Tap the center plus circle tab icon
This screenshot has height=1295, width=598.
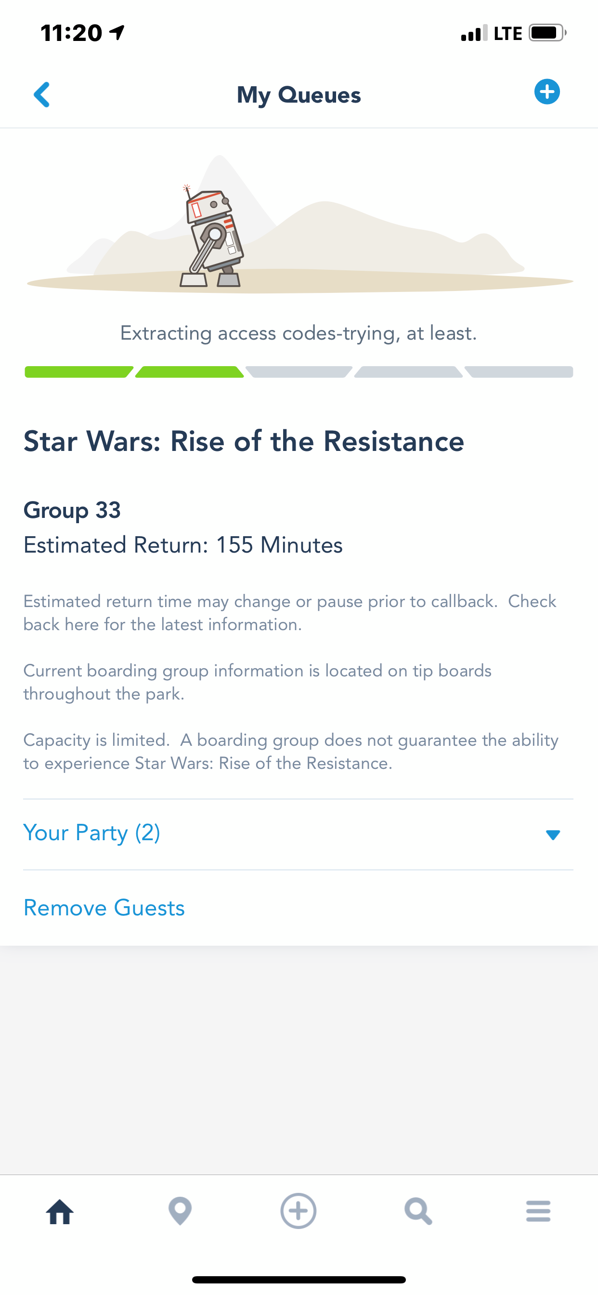pos(299,1211)
